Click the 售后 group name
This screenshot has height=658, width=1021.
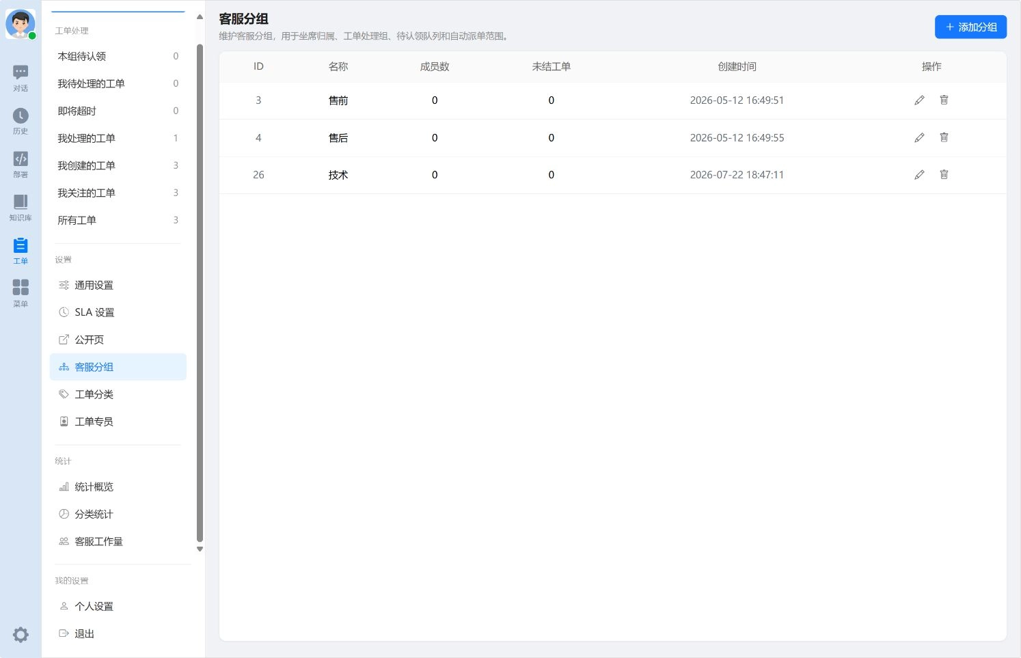coord(338,138)
